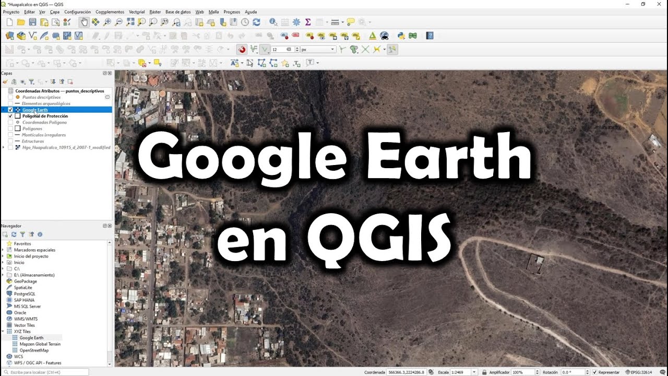
Task: Uncheck Poligonal de Protección layer visibility
Action: click(10, 116)
